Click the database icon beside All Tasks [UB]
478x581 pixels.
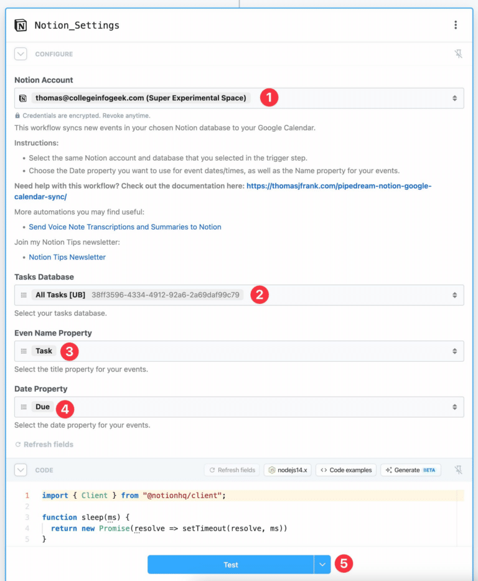click(25, 295)
